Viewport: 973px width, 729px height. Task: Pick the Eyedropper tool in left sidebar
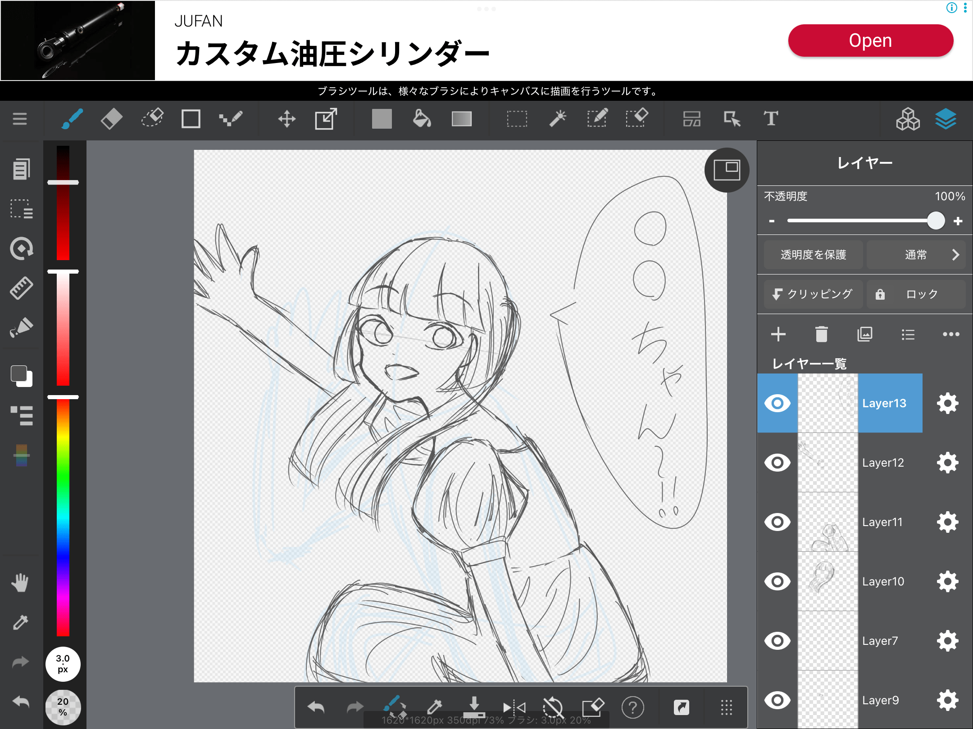20,622
